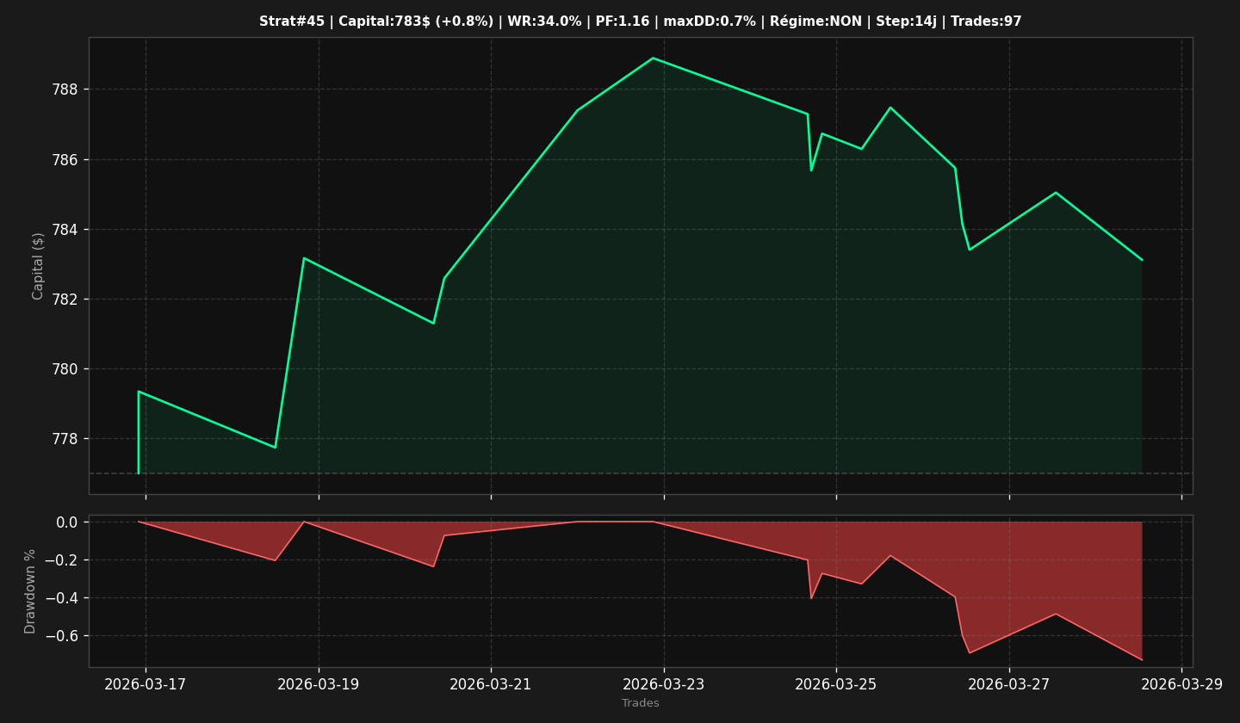Click the 2026-03-23 date label
1240x723 pixels.
point(664,684)
